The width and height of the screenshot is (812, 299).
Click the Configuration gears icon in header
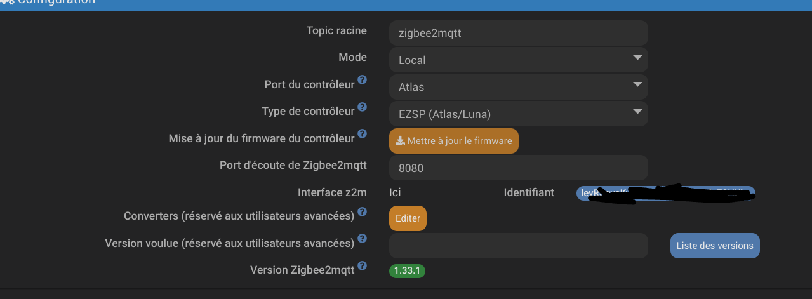click(8, 2)
